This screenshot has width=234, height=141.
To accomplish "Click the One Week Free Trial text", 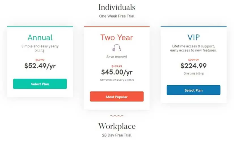I will point(117,16).
